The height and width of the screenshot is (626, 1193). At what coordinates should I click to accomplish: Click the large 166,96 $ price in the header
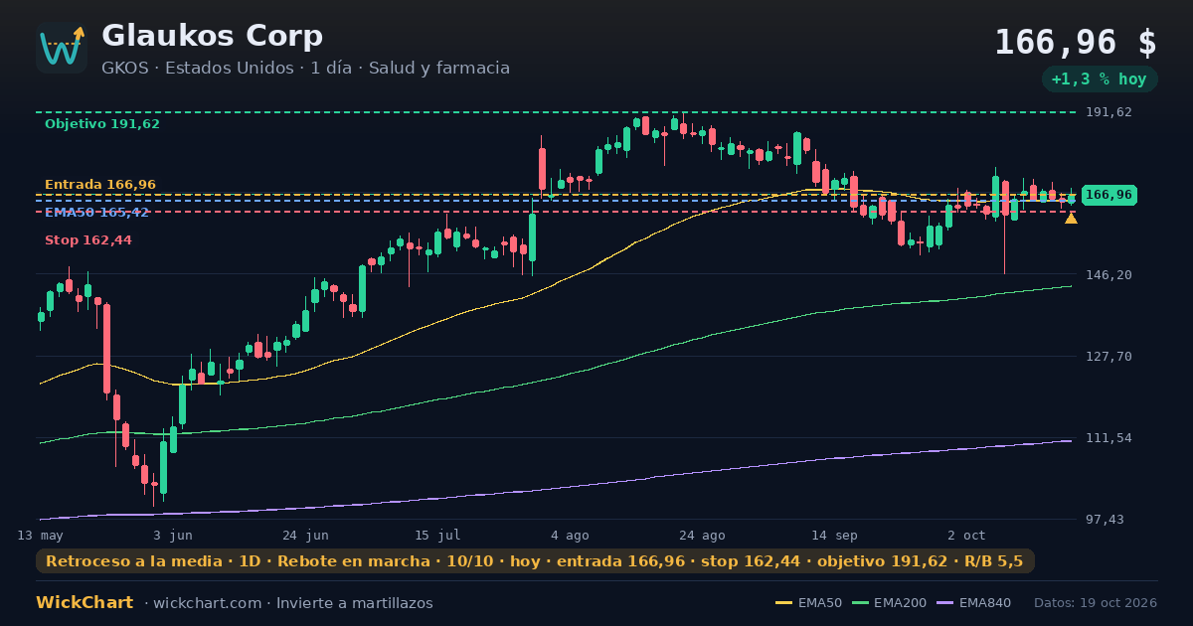click(1076, 43)
